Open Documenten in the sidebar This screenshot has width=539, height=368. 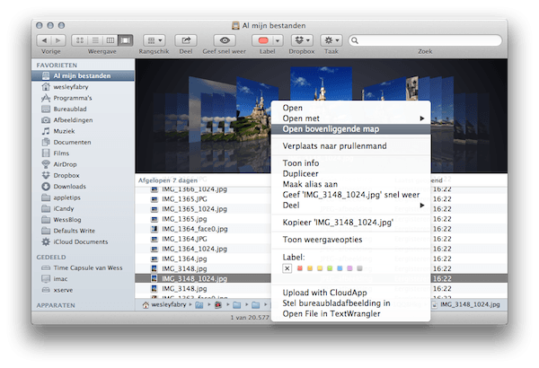(x=83, y=142)
